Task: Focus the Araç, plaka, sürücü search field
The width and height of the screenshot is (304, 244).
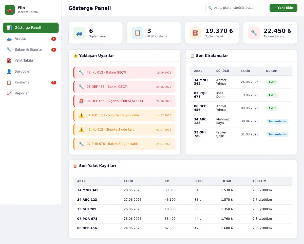Action: click(x=236, y=8)
